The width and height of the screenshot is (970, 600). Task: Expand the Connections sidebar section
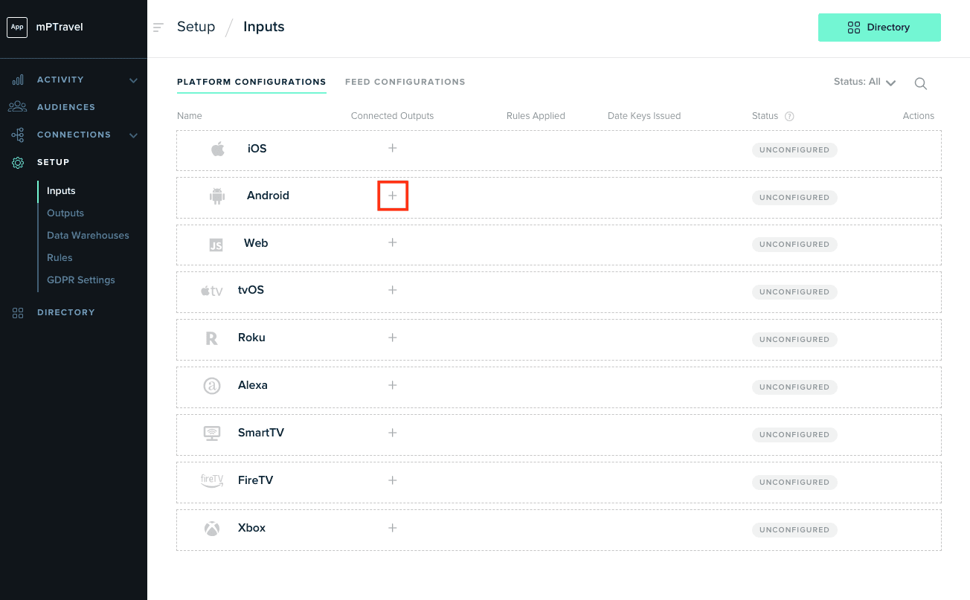point(133,135)
